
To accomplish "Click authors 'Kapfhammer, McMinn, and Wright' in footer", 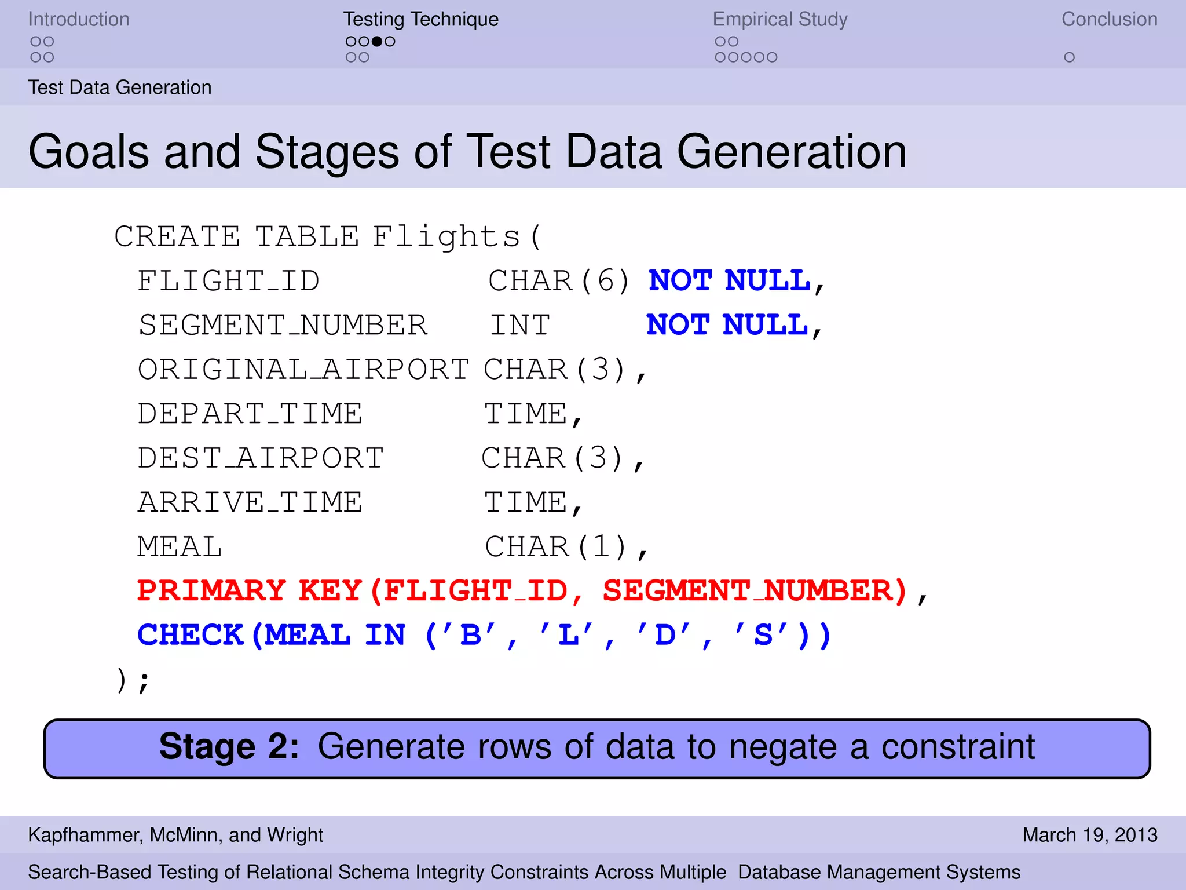I will click(175, 835).
